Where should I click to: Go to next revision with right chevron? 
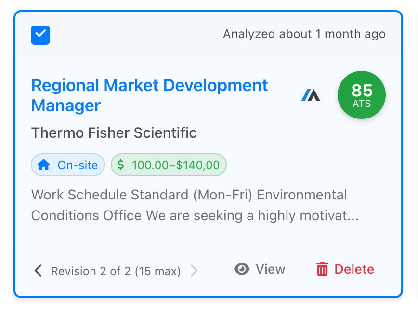(x=194, y=271)
